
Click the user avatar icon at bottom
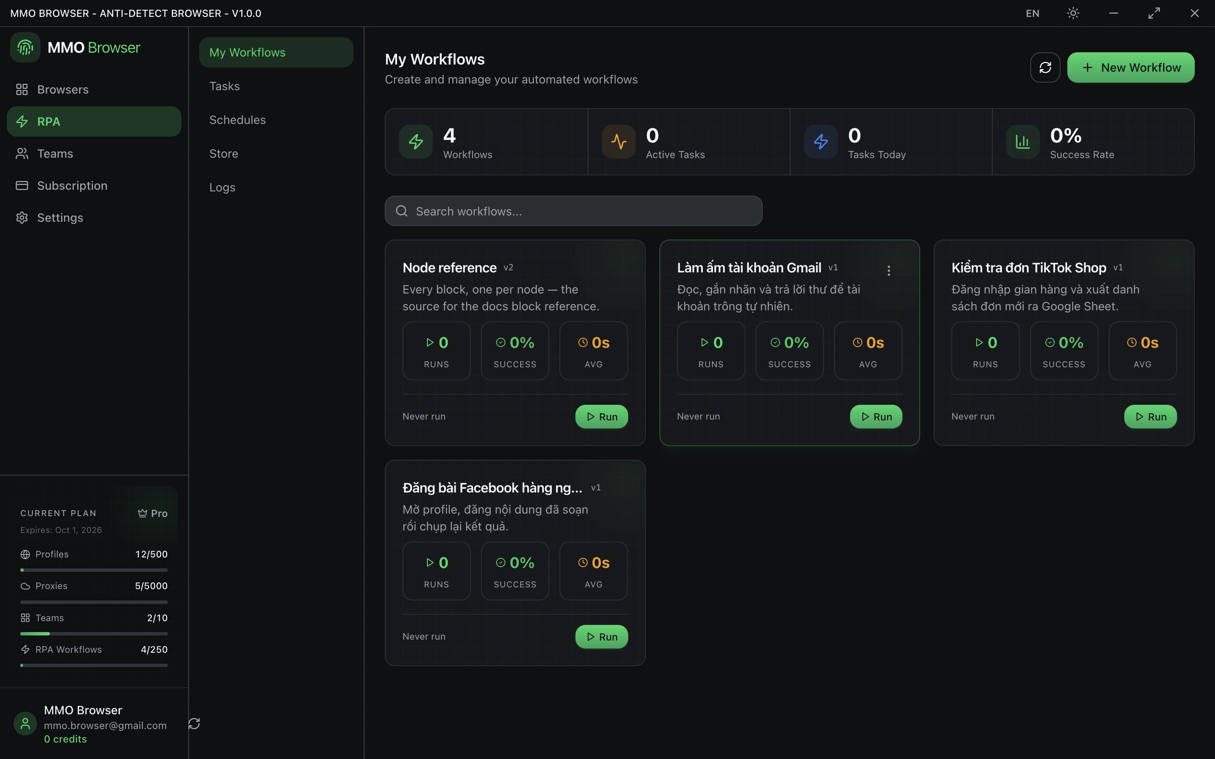25,724
